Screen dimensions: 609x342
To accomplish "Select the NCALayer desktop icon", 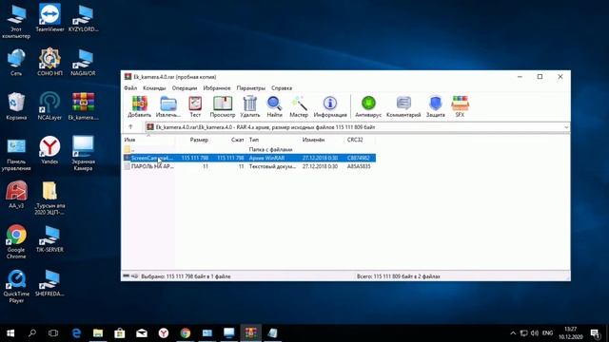I will 49,105.
